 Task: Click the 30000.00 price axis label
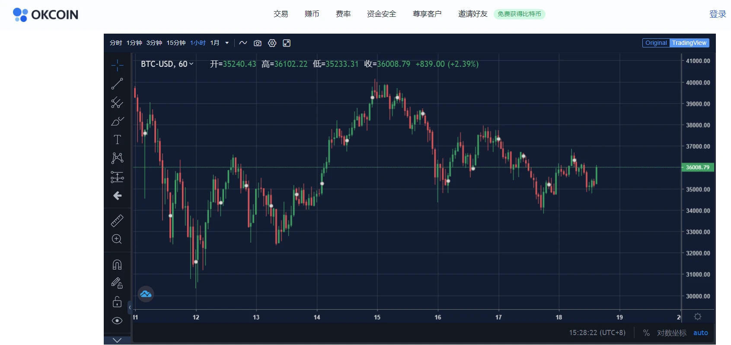pyautogui.click(x=698, y=296)
